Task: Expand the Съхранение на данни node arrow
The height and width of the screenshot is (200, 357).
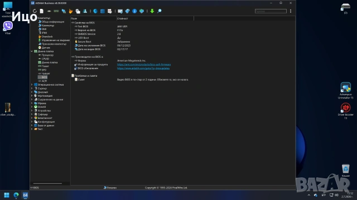Action: tap(32, 99)
